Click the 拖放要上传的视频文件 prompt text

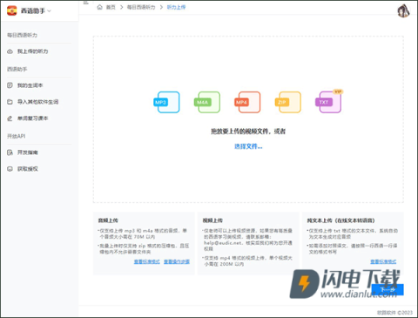248,132
